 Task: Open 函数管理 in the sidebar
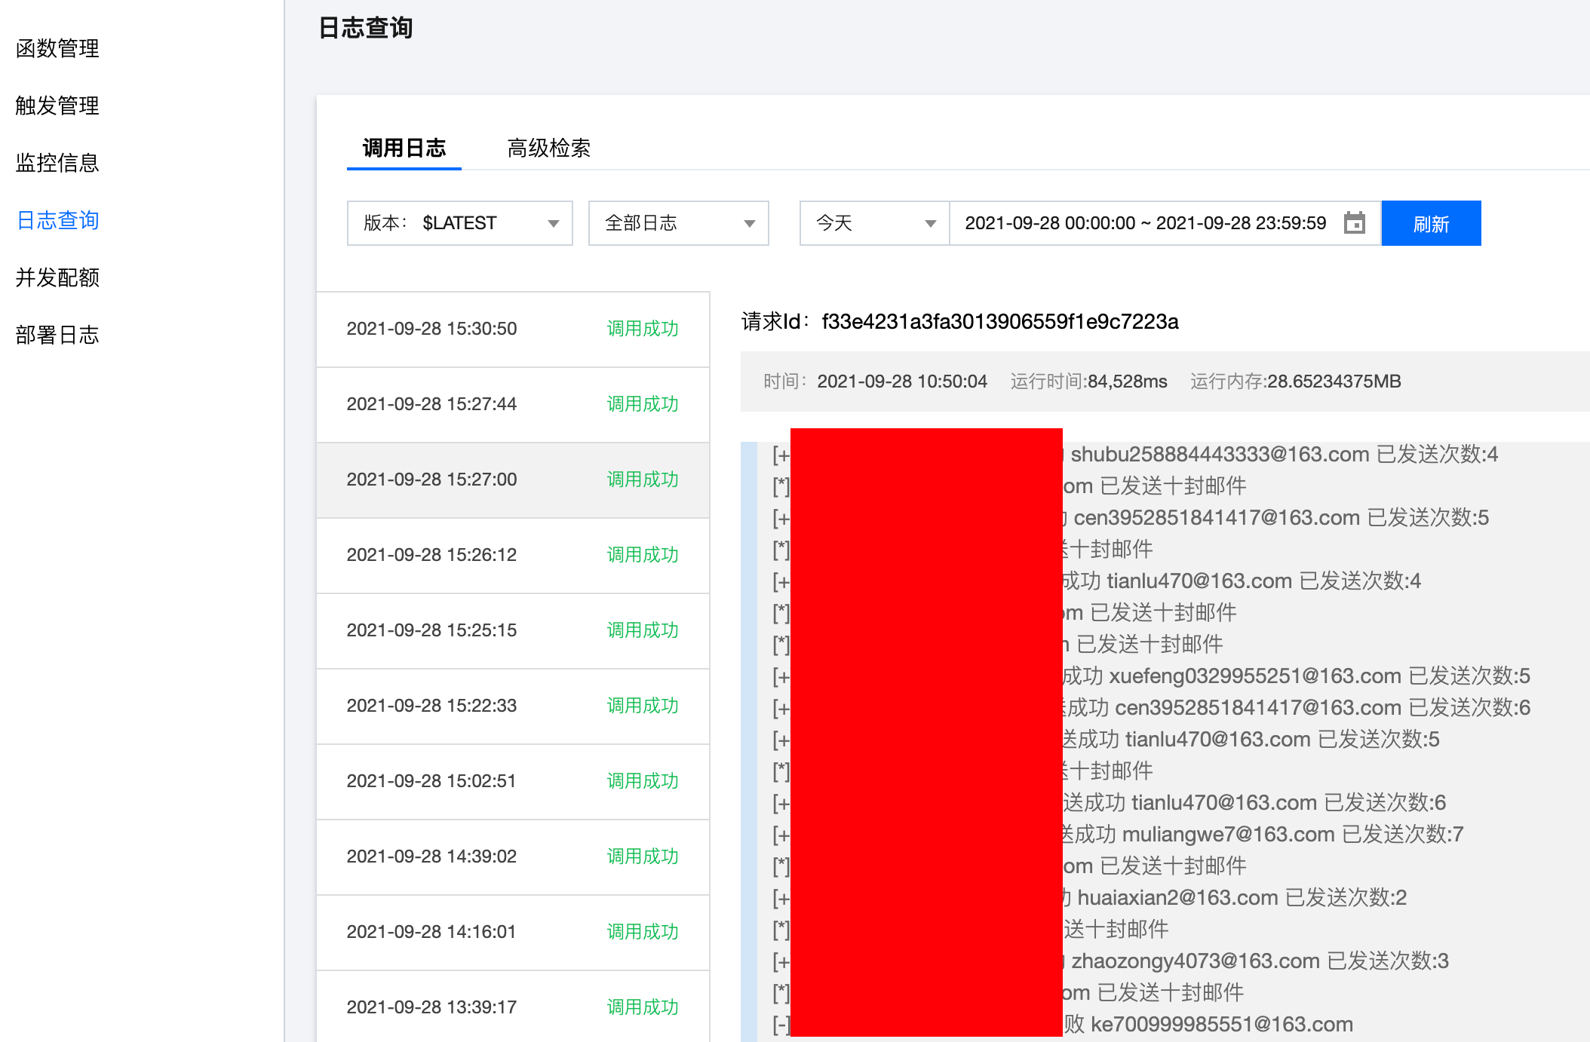click(x=57, y=48)
